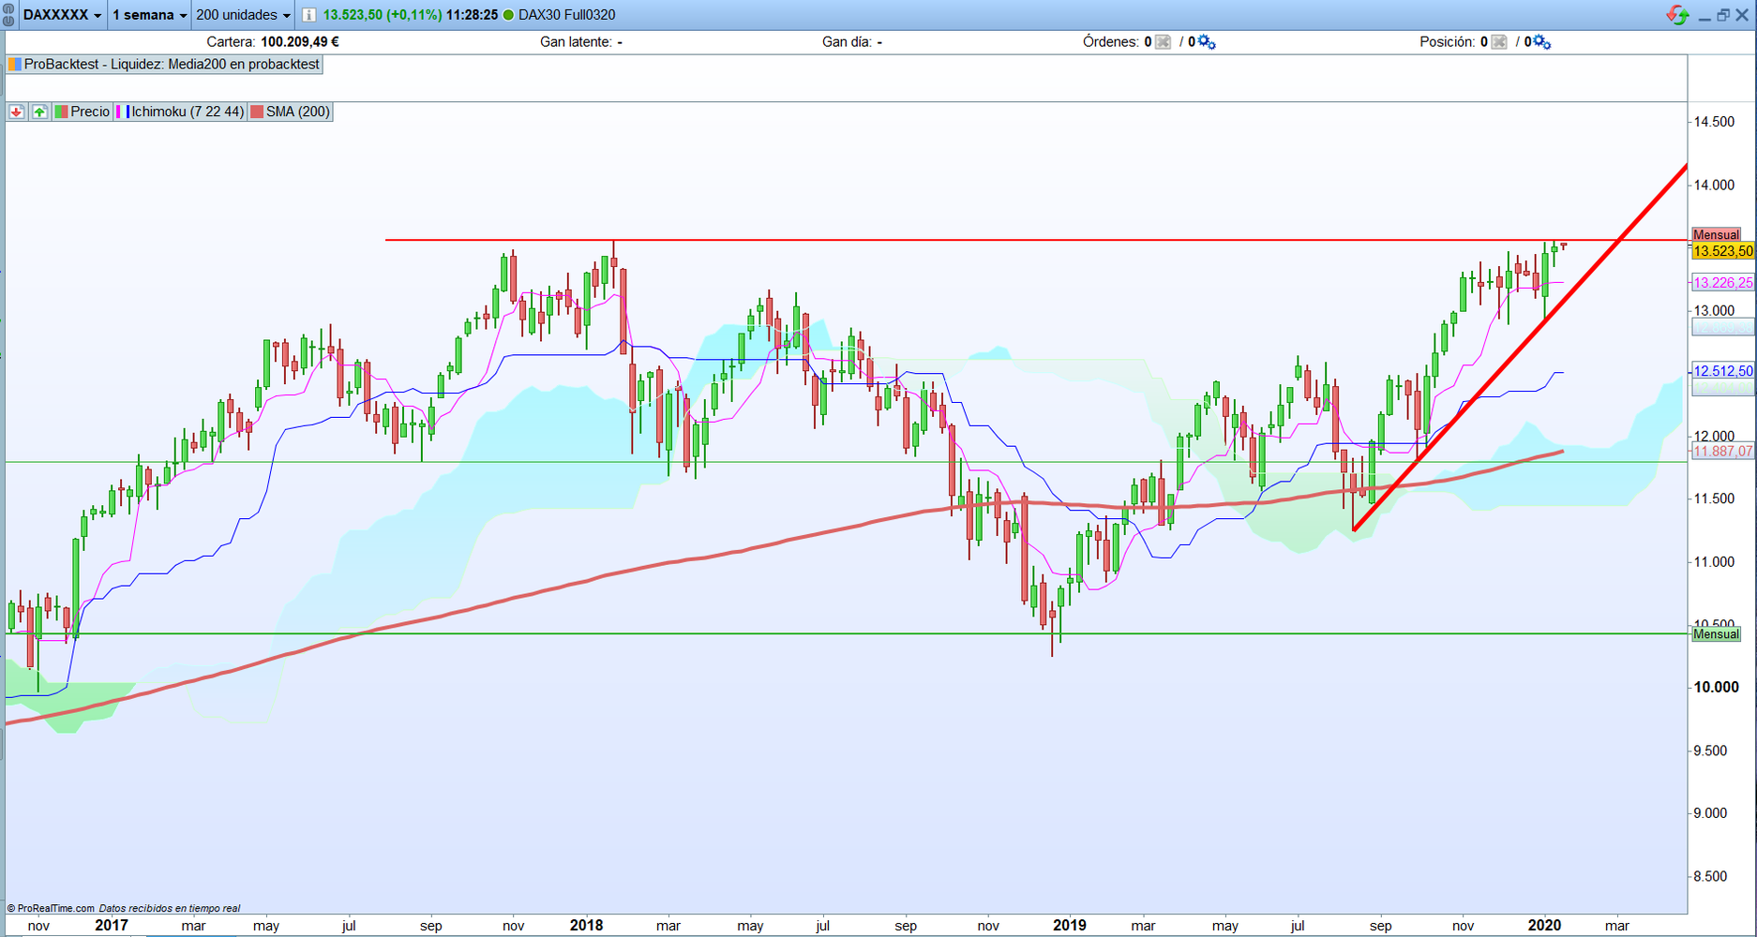Click the blue 12.512,50 price tag
This screenshot has height=937, width=1757.
1723,371
